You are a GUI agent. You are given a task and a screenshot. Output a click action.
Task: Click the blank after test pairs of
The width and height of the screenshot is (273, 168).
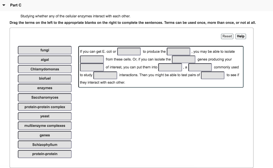[x=212, y=75]
